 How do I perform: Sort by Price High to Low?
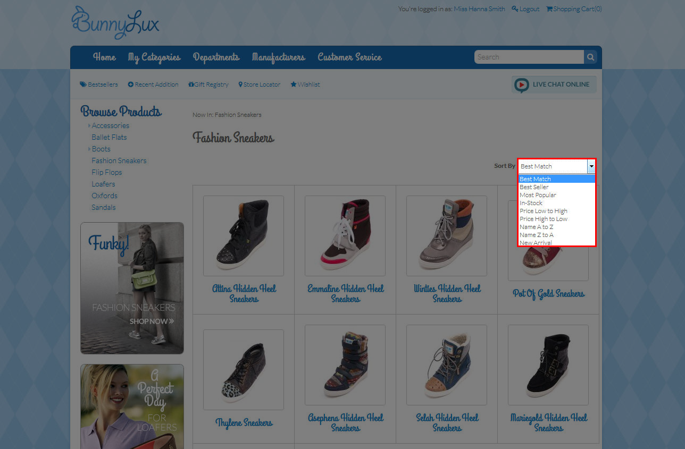pyautogui.click(x=557, y=219)
